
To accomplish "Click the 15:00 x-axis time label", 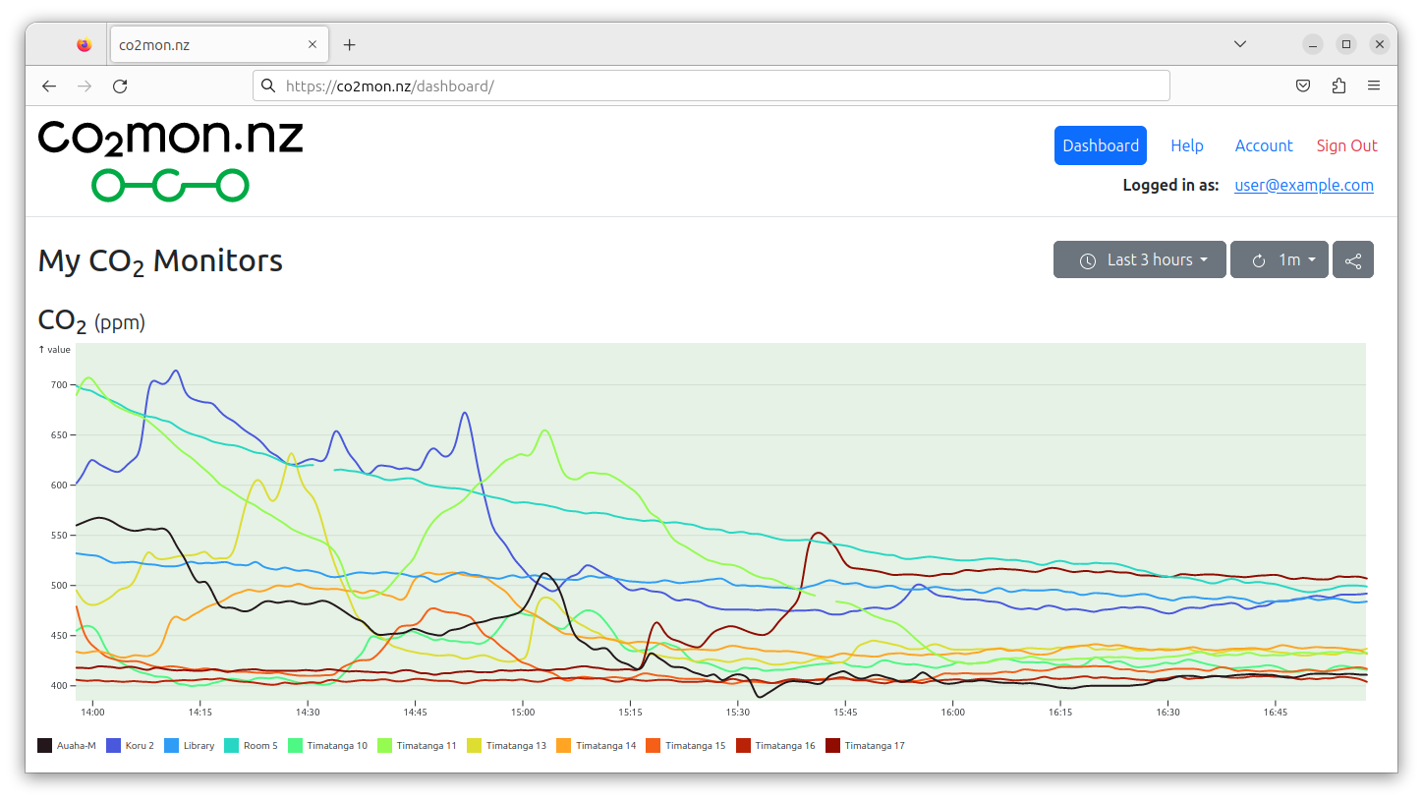I will (523, 712).
